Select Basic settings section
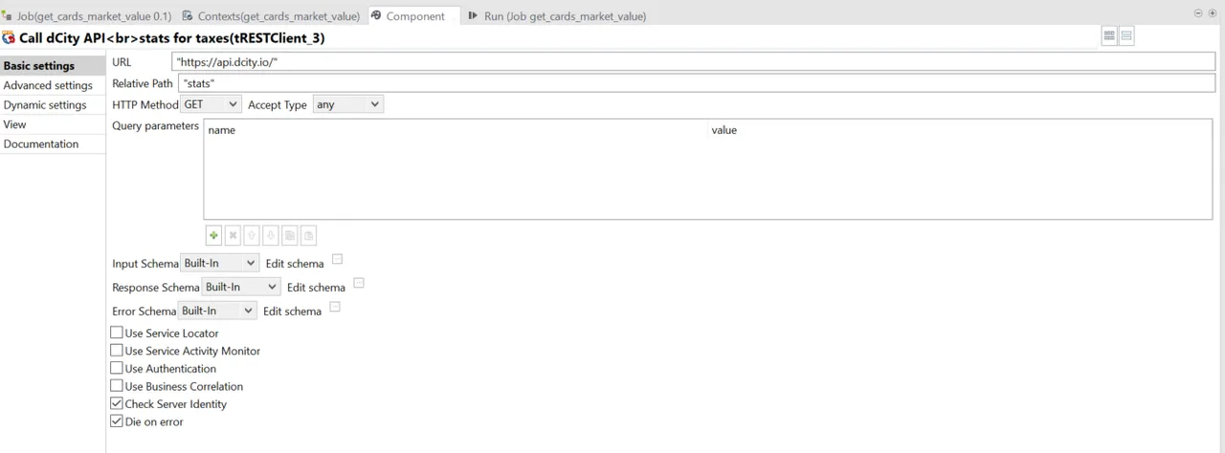 (x=52, y=66)
